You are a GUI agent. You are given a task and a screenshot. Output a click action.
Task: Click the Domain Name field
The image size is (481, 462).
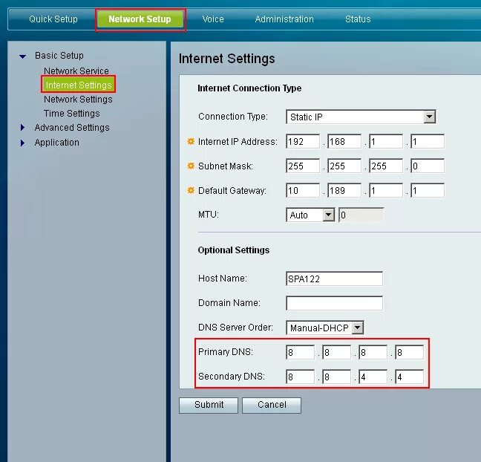pos(334,303)
